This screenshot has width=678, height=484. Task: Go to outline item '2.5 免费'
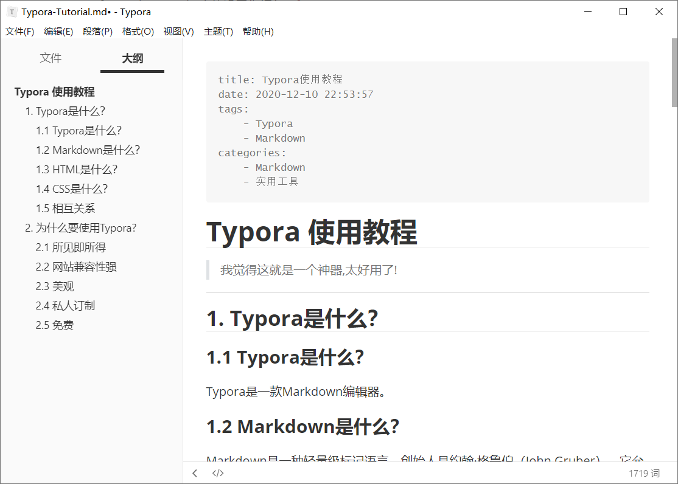[x=55, y=325]
